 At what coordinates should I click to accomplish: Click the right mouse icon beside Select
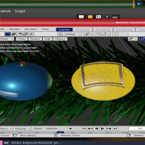click(129, 136)
